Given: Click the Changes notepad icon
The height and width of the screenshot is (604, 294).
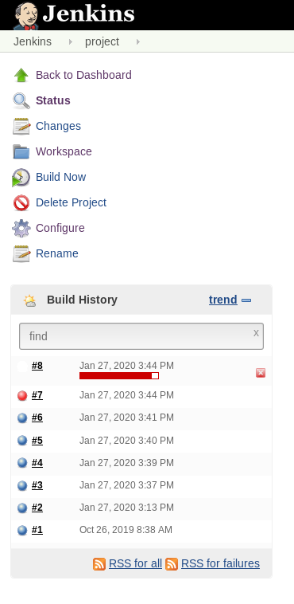Looking at the screenshot, I should click(21, 127).
